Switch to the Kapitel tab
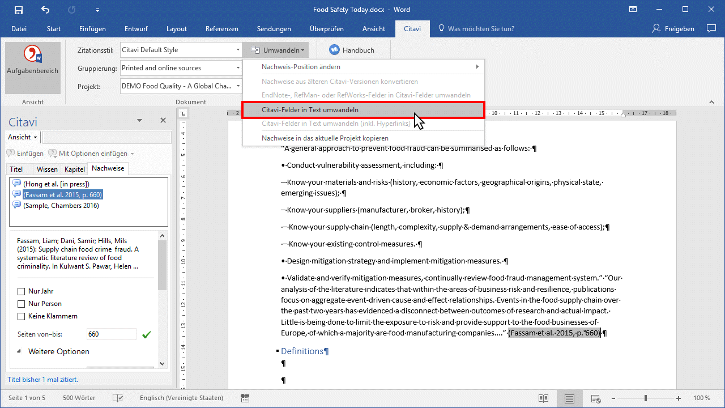The width and height of the screenshot is (725, 408). point(75,169)
